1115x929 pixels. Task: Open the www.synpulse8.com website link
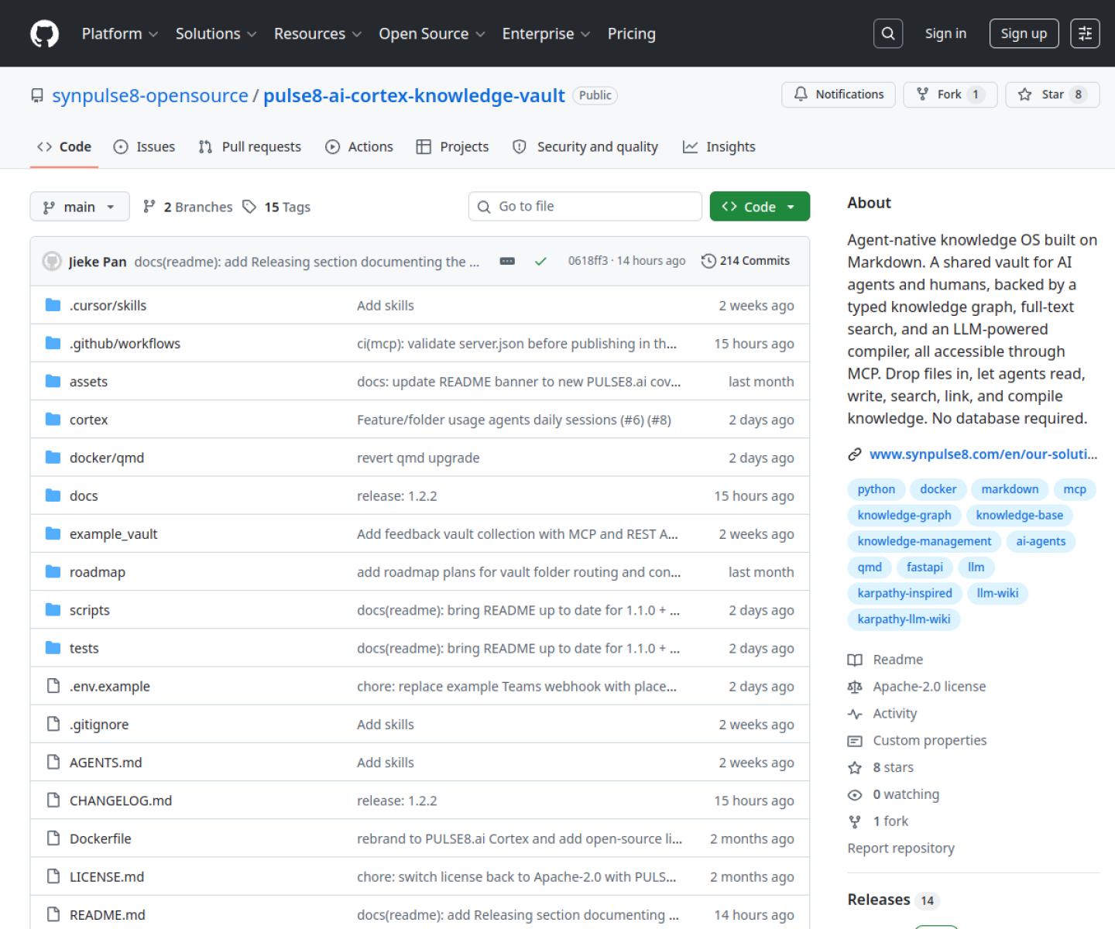pyautogui.click(x=983, y=454)
